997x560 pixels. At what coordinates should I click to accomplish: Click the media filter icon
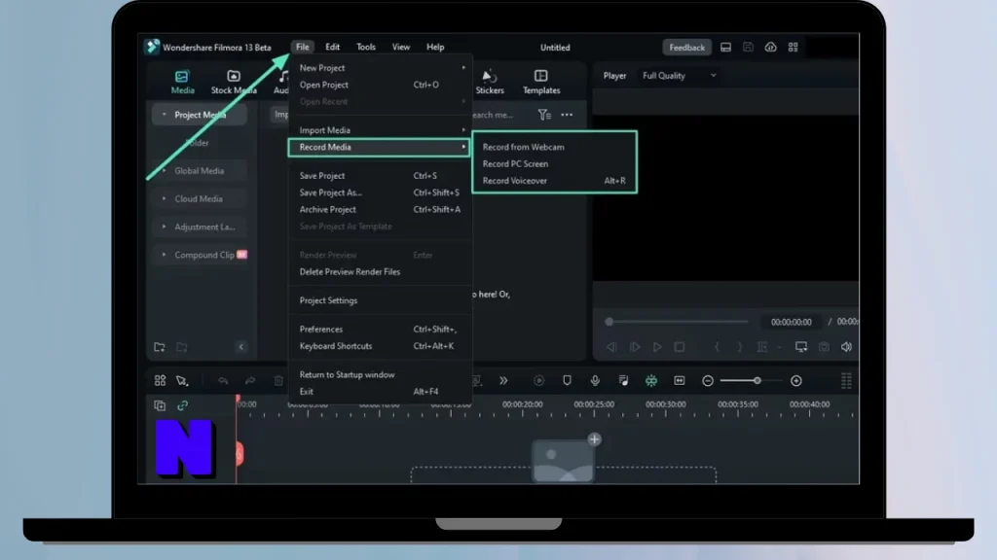tap(544, 115)
